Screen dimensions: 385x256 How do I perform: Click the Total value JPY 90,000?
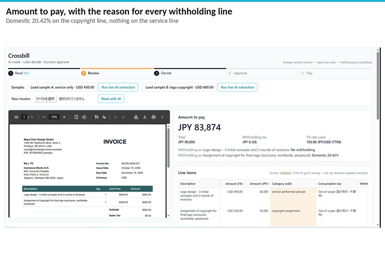[x=187, y=142]
